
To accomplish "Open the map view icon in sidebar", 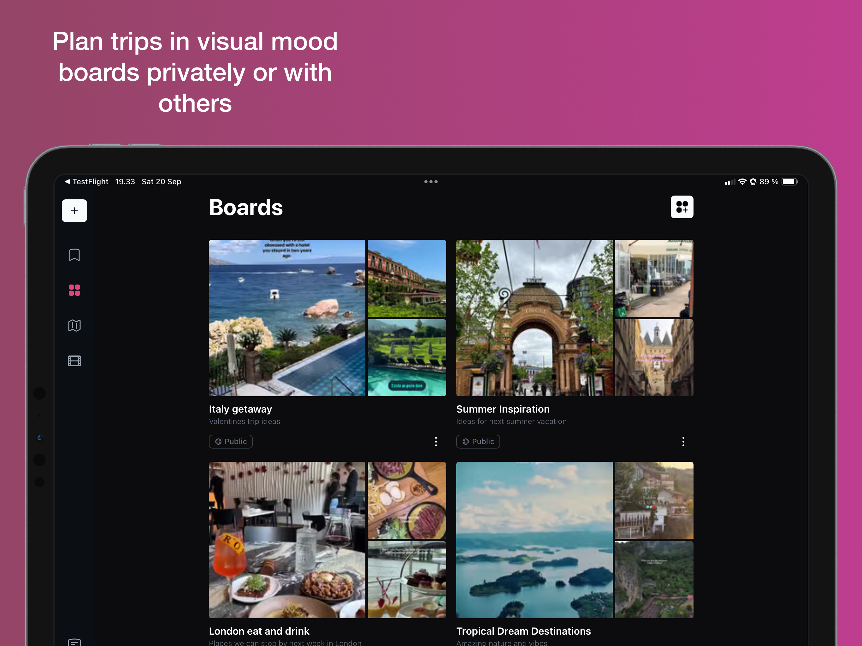I will pyautogui.click(x=74, y=325).
